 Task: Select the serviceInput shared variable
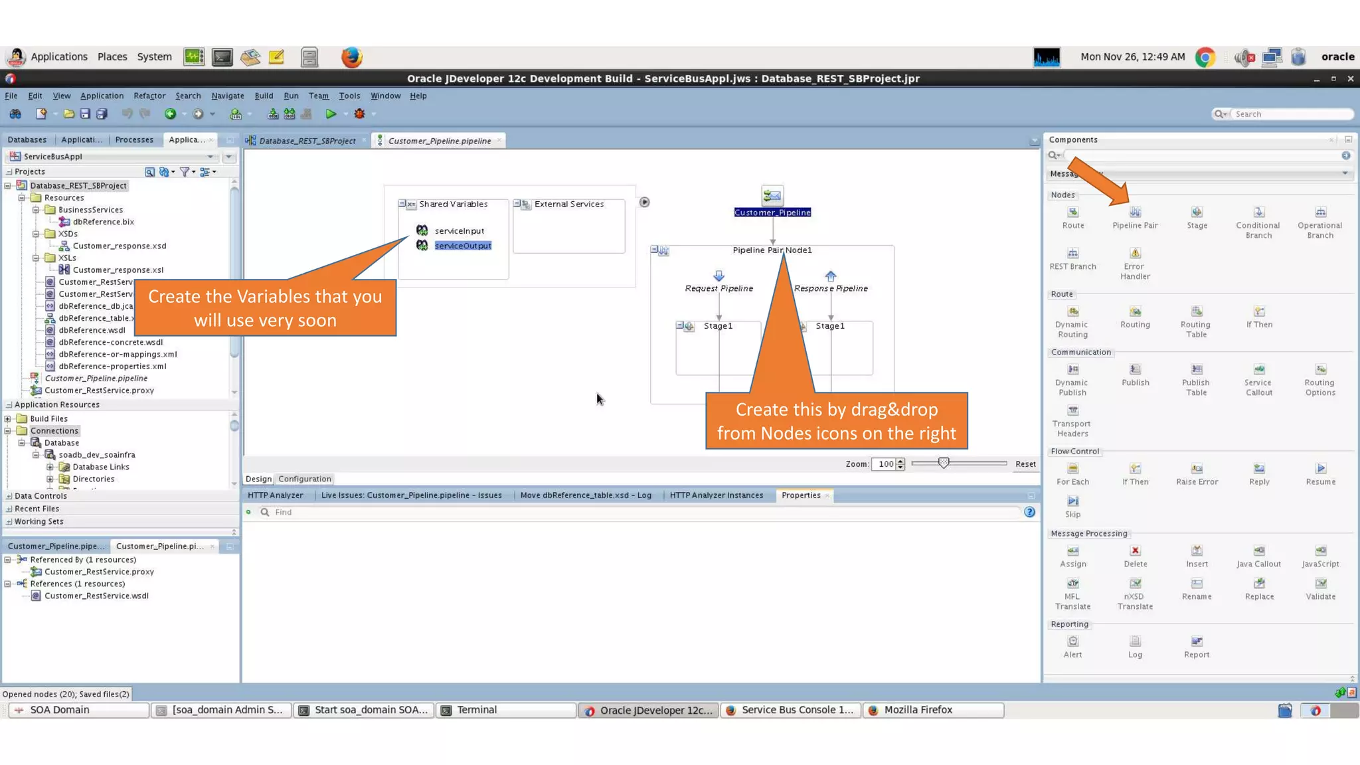459,231
